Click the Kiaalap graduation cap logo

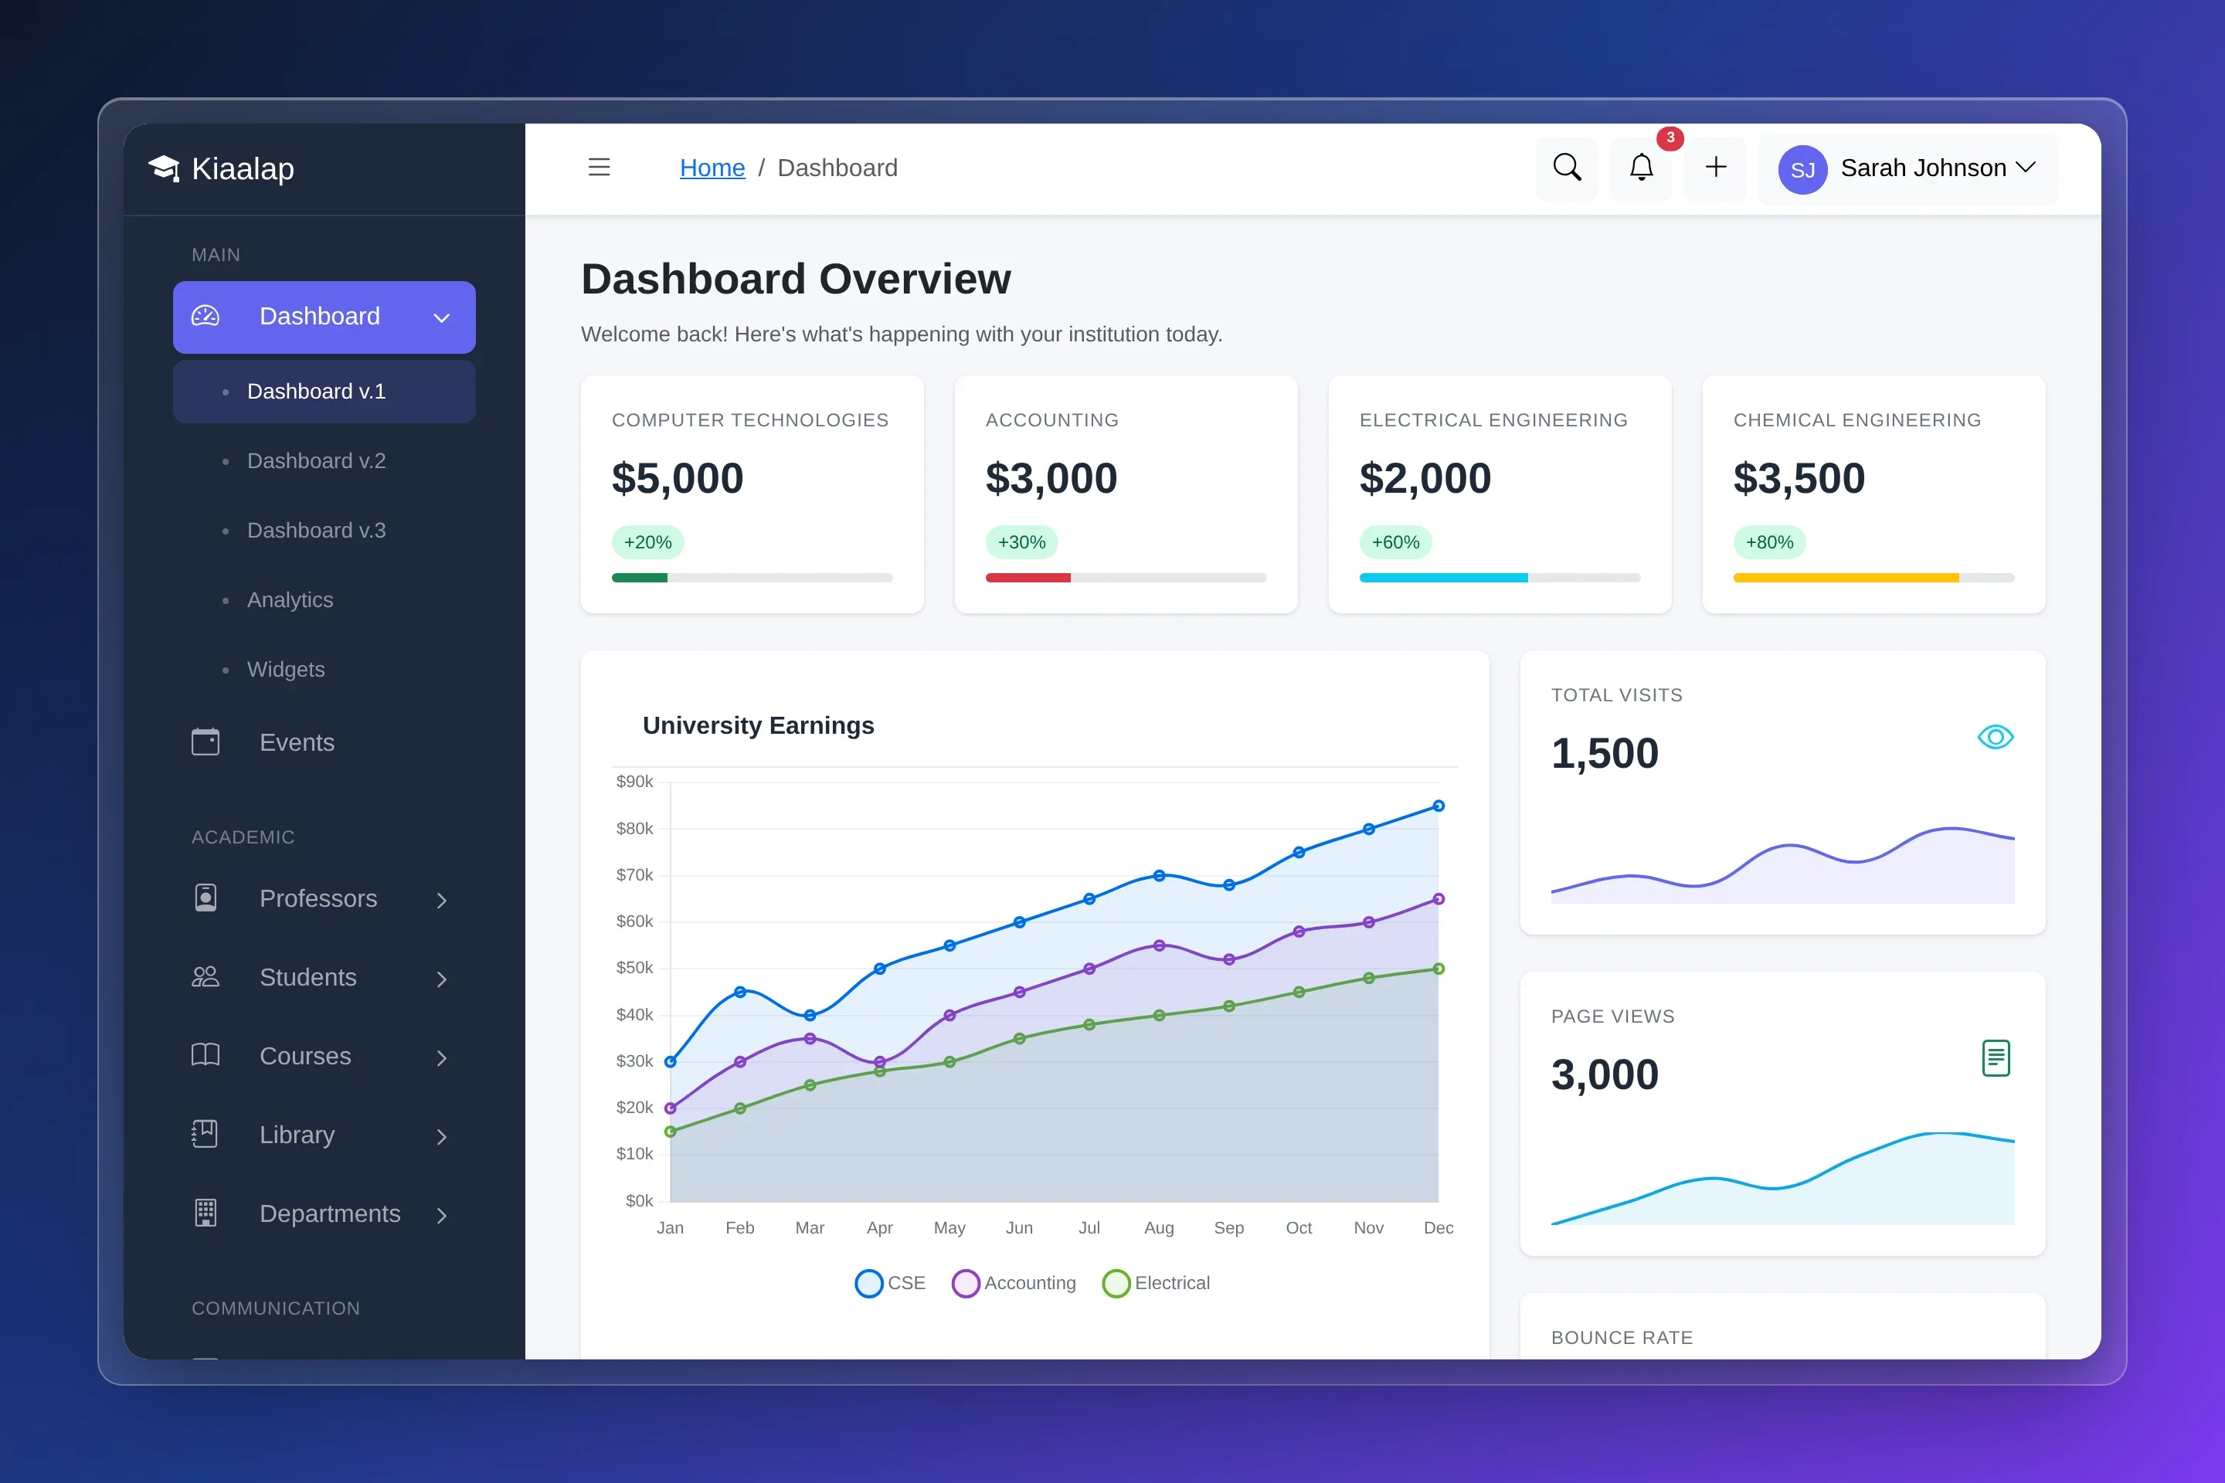(x=164, y=168)
